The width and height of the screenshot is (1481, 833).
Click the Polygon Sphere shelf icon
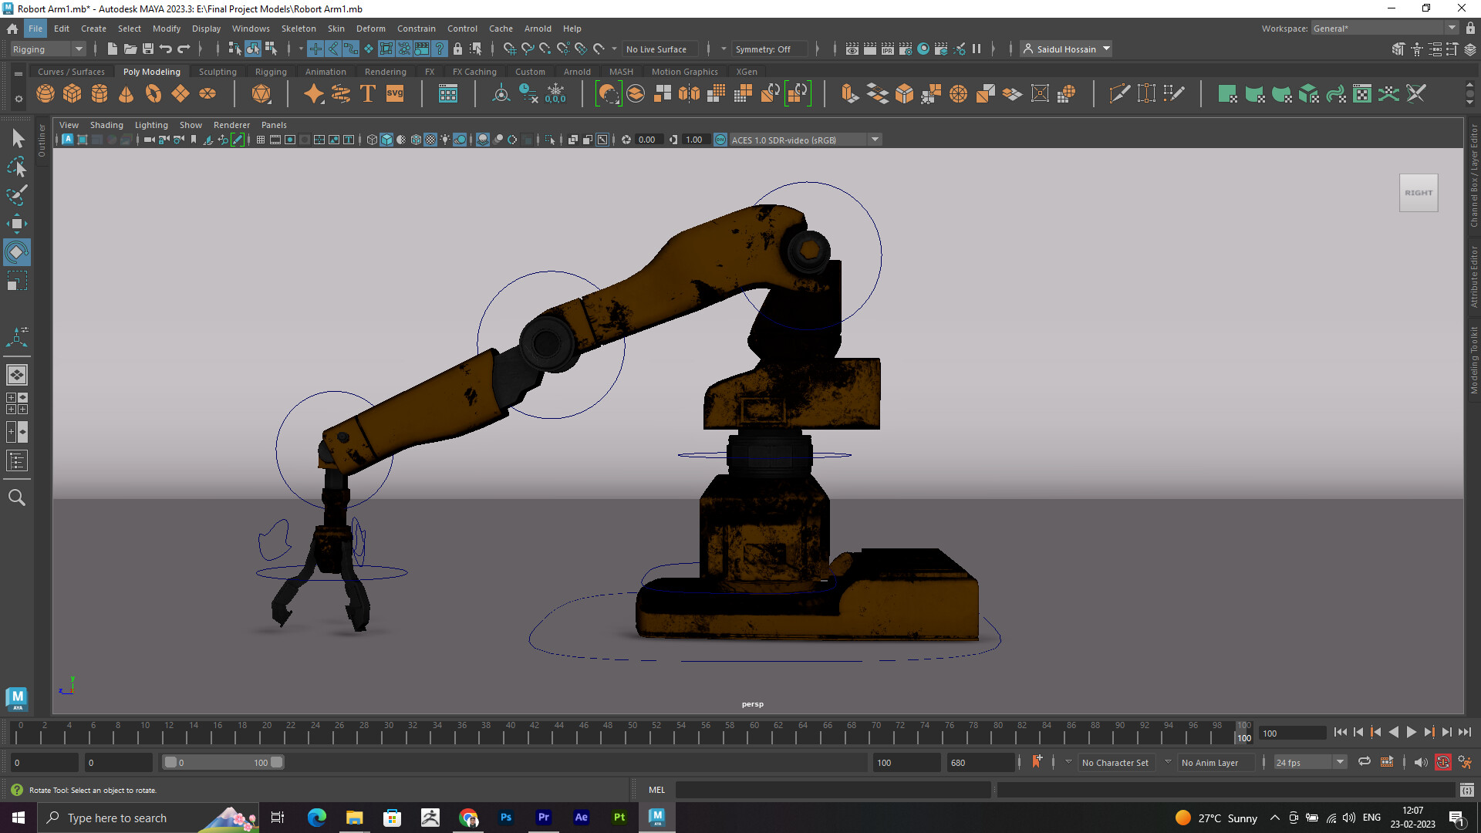click(x=46, y=94)
